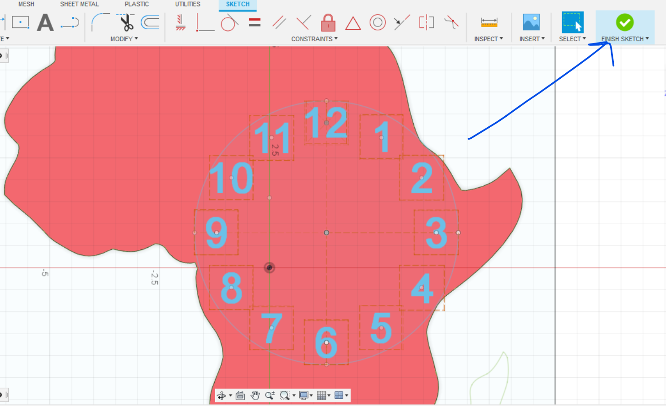Apply the Fix/Unfix lock constraint
Viewport: 666px width, 406px height.
328,22
